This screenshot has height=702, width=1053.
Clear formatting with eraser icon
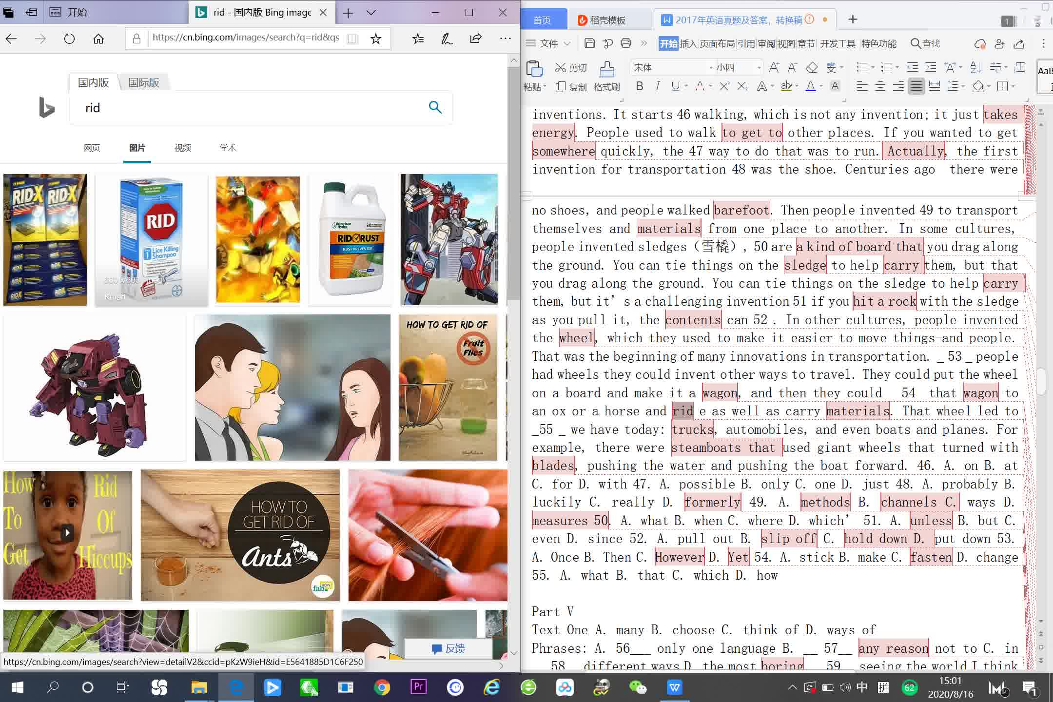pos(811,67)
